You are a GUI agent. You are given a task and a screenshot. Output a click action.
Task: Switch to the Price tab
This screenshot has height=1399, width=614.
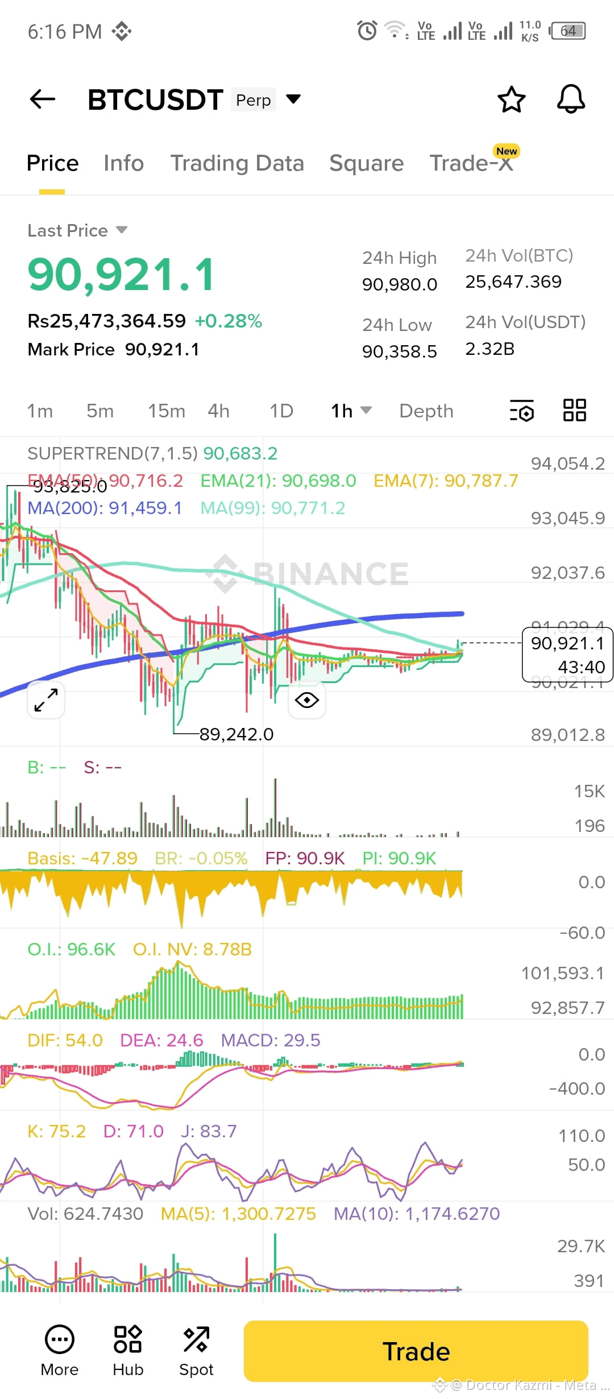pyautogui.click(x=52, y=163)
